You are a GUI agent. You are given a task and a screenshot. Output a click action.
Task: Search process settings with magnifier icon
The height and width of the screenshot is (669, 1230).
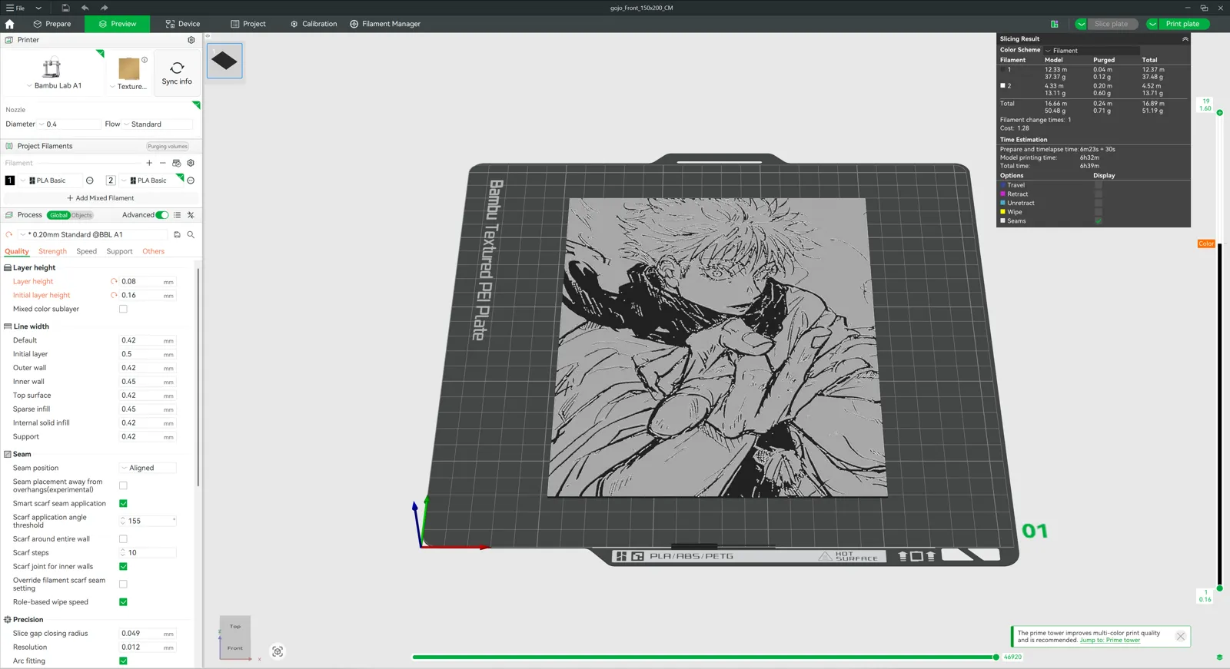pyautogui.click(x=191, y=234)
